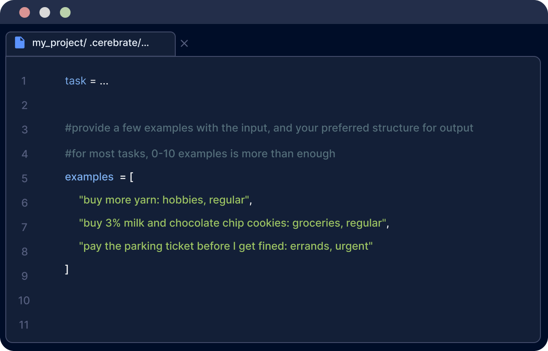The height and width of the screenshot is (351, 548).
Task: Click the comment about 0-10 examples
Action: 200,154
